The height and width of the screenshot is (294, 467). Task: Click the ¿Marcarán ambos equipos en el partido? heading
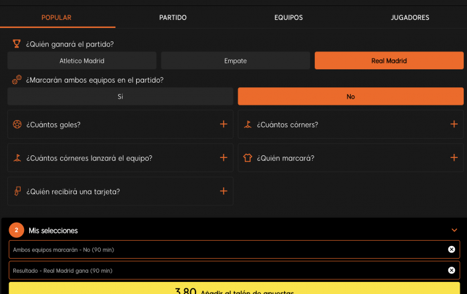(95, 80)
